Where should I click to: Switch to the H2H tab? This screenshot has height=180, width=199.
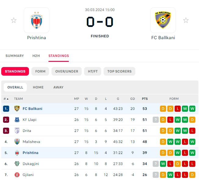(36, 56)
